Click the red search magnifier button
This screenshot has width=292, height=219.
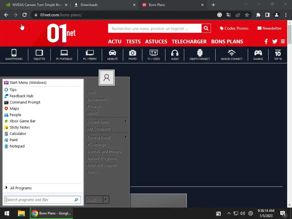[206, 28]
